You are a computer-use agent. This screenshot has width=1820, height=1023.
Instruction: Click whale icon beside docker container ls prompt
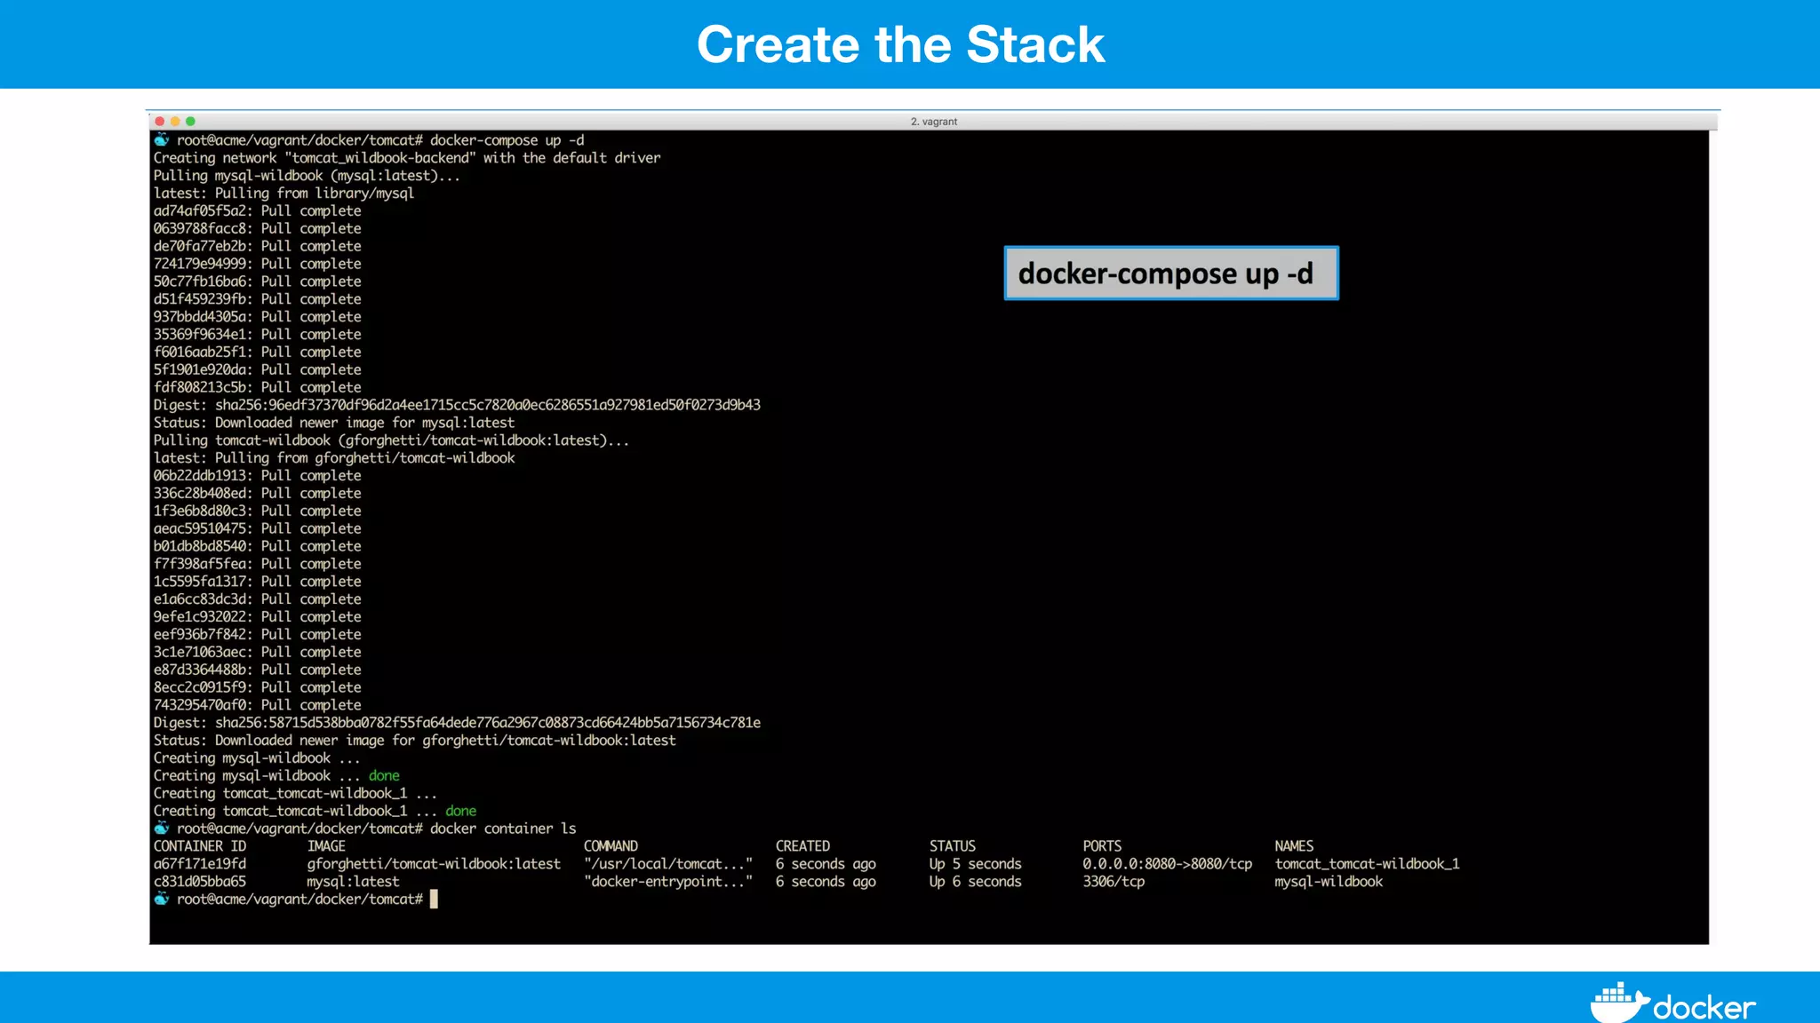162,828
